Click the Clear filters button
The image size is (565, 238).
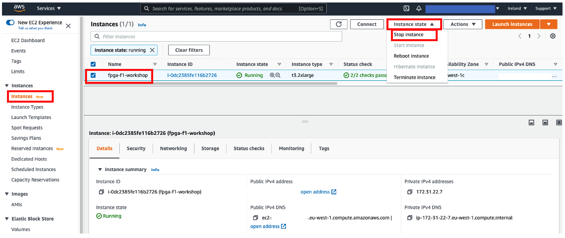click(189, 50)
